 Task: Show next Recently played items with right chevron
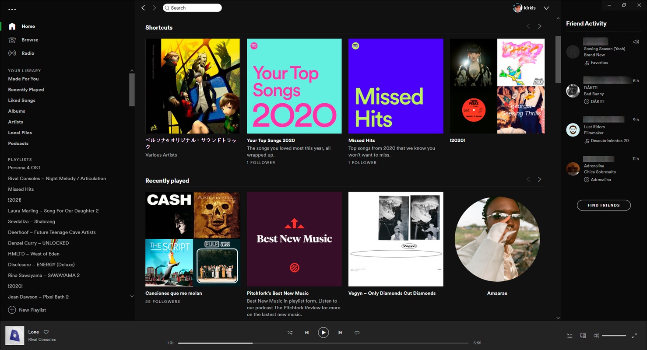click(x=539, y=179)
